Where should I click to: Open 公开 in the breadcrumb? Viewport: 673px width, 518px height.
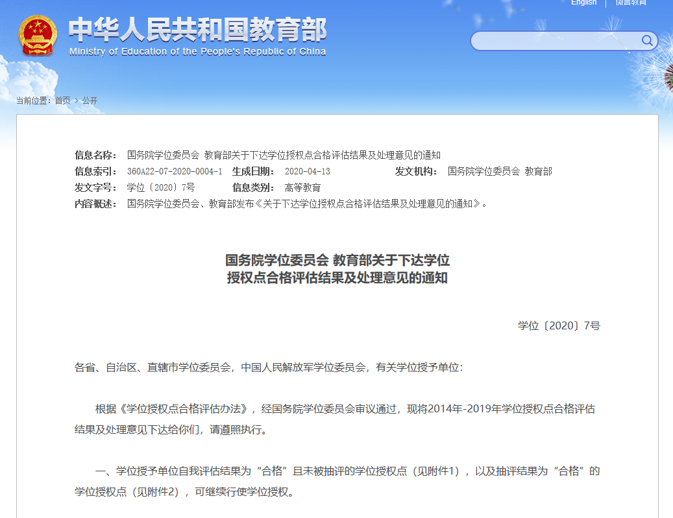(90, 100)
